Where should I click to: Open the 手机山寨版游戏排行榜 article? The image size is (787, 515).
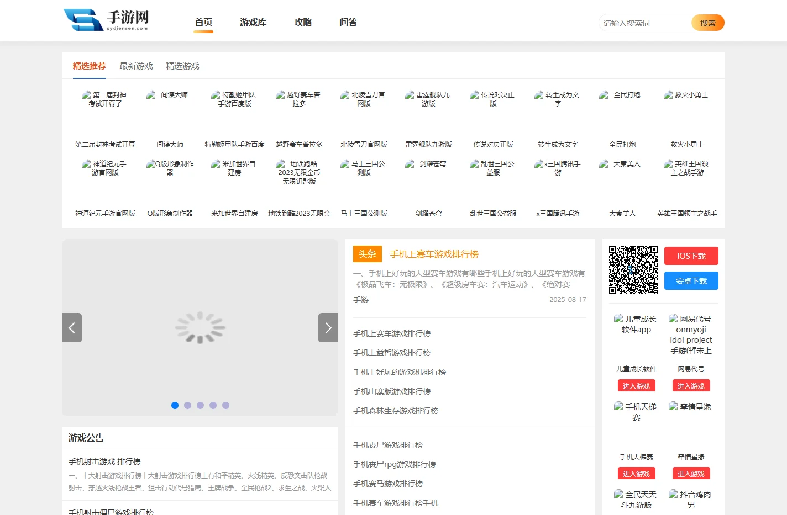point(392,391)
